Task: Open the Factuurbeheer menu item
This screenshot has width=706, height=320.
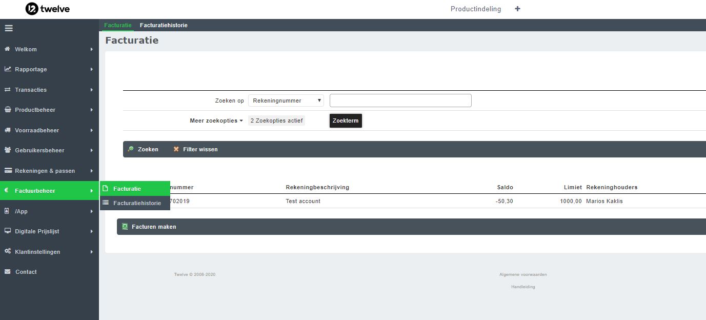Action: [49, 191]
